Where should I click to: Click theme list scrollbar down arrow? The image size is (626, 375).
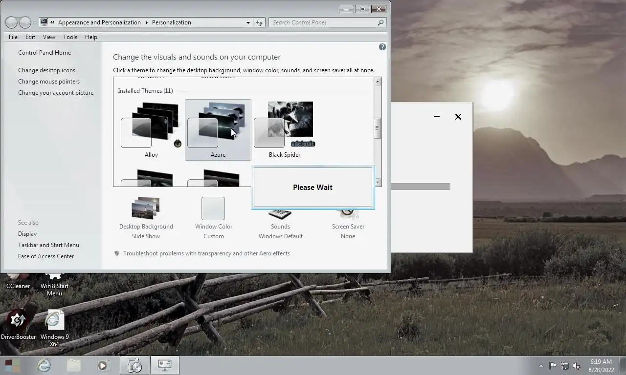[378, 182]
